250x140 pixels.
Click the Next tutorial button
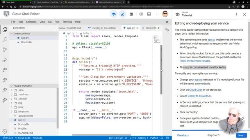241,135
